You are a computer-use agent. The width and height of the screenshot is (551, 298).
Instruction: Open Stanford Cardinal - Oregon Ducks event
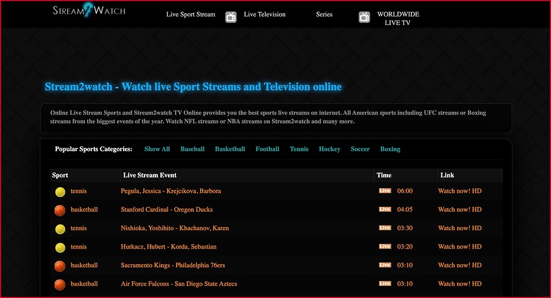[167, 210]
